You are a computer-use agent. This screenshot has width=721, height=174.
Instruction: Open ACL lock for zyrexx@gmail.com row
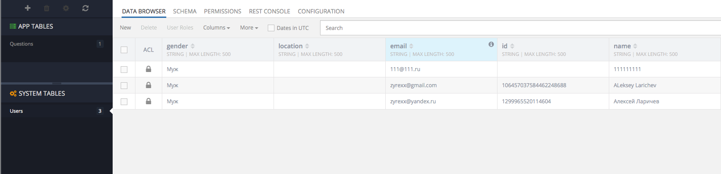click(x=148, y=85)
